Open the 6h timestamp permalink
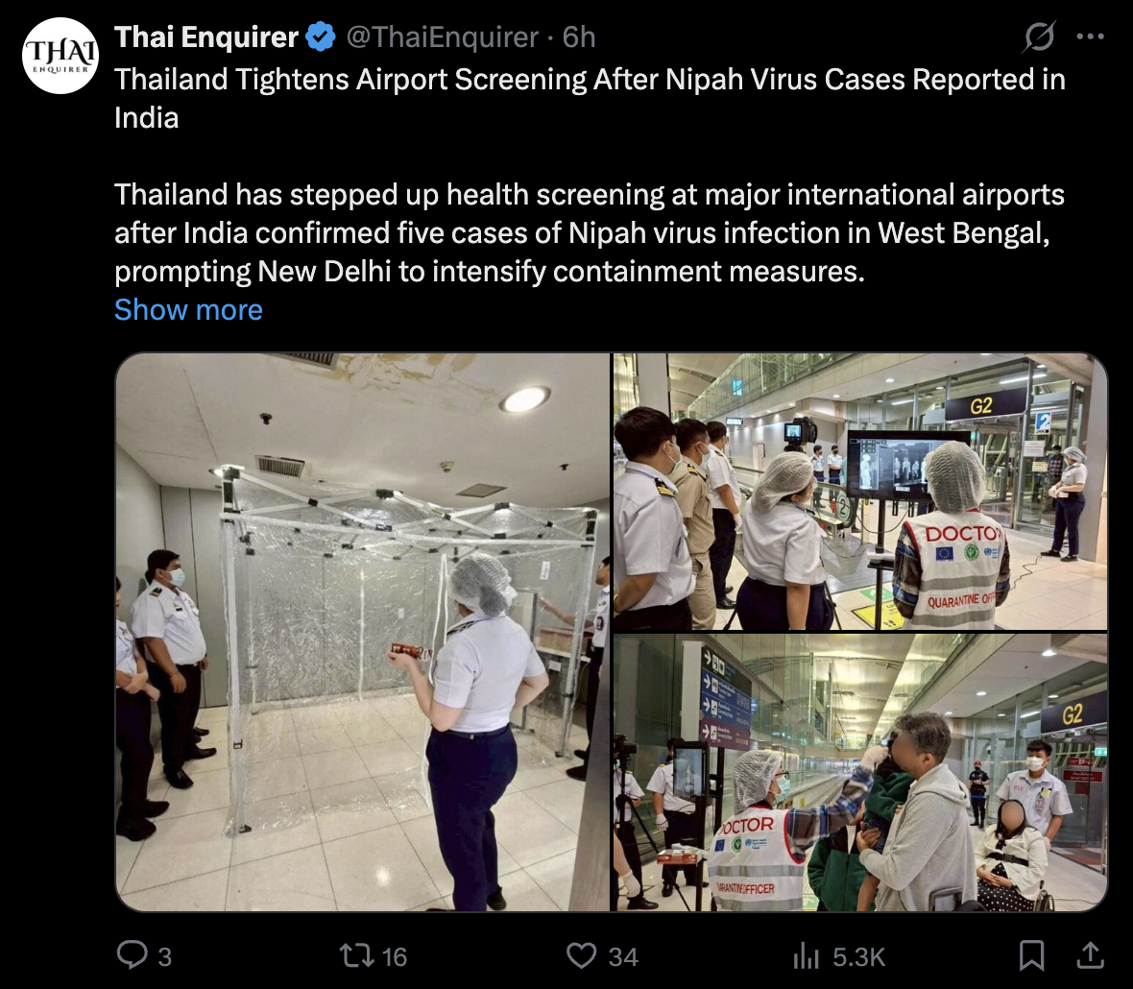 579,36
